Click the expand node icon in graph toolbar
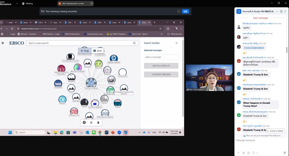Image resolution: width=289 pixels, height=156 pixels. 91,123
